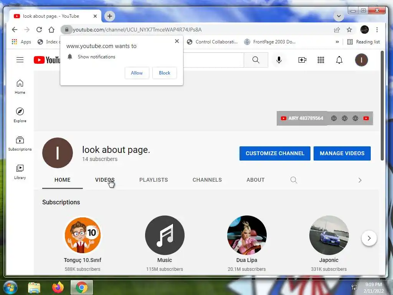The height and width of the screenshot is (295, 393).
Task: Close the notification permission popup
Action: [x=177, y=41]
